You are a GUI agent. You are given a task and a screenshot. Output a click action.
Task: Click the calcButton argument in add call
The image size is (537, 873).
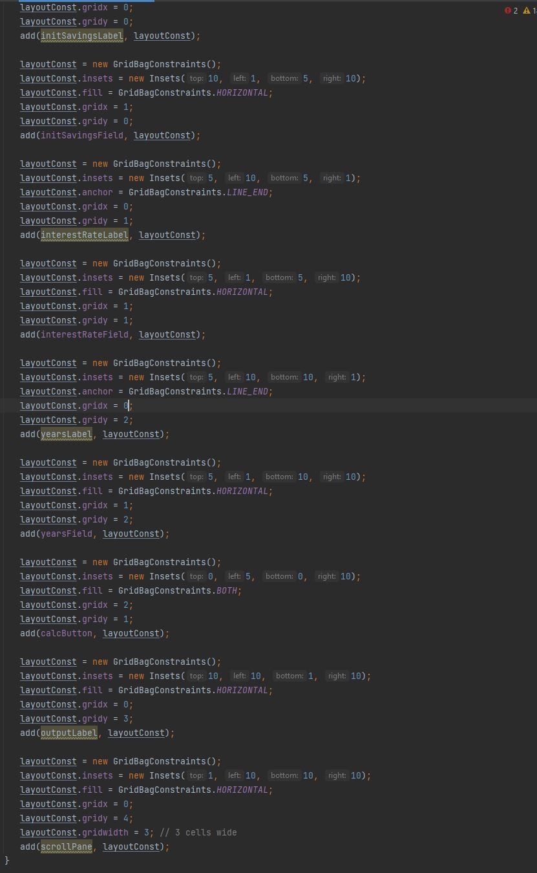66,633
